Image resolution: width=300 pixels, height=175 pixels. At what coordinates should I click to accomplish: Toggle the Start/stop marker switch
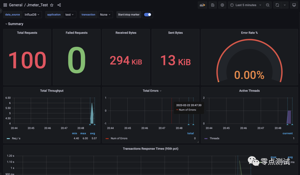click(147, 14)
